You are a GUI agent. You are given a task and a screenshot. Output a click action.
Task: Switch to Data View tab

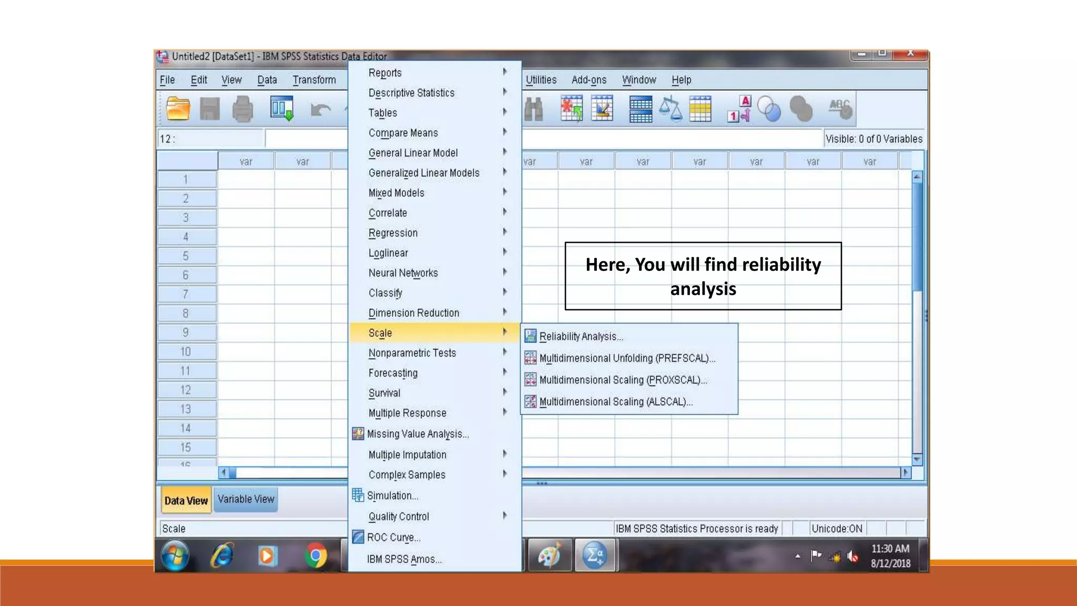tap(186, 500)
